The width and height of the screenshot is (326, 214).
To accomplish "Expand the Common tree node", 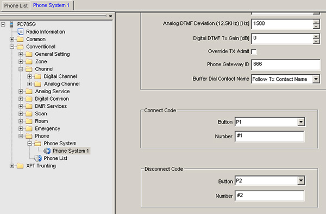I will tap(12, 39).
